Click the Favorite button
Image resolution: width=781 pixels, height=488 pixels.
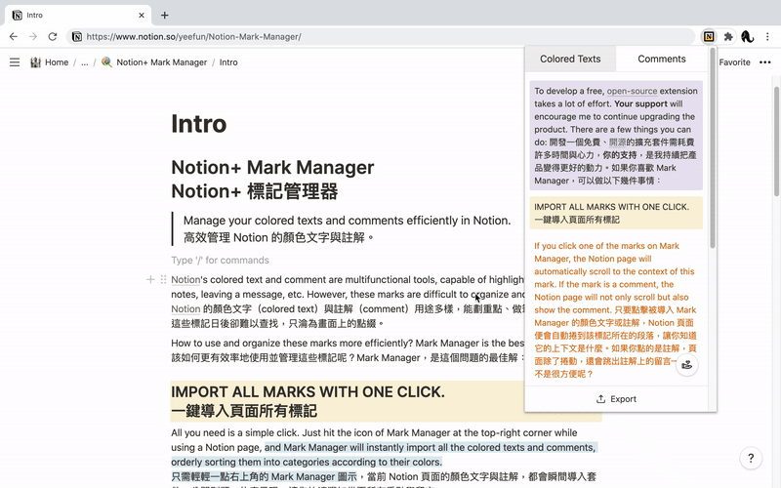point(735,62)
